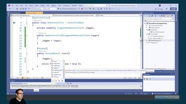Click the ADMIN button at top right
Viewport: 186px width, 104px height.
point(173,9)
